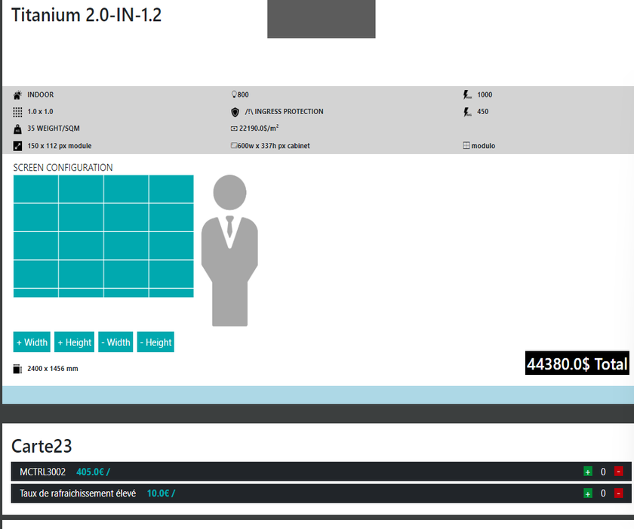Click the lightbulb brightness icon beside 800
Image resolution: width=634 pixels, height=529 pixels.
(234, 95)
